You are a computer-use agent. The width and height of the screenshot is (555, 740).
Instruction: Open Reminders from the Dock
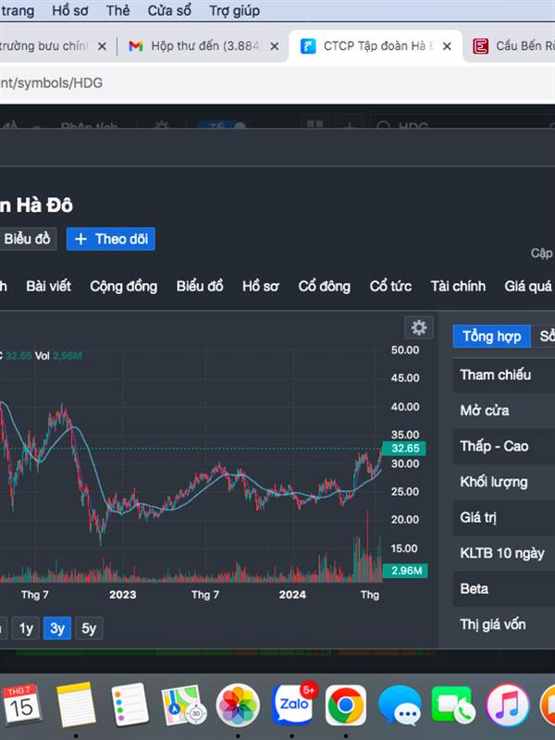tap(129, 704)
